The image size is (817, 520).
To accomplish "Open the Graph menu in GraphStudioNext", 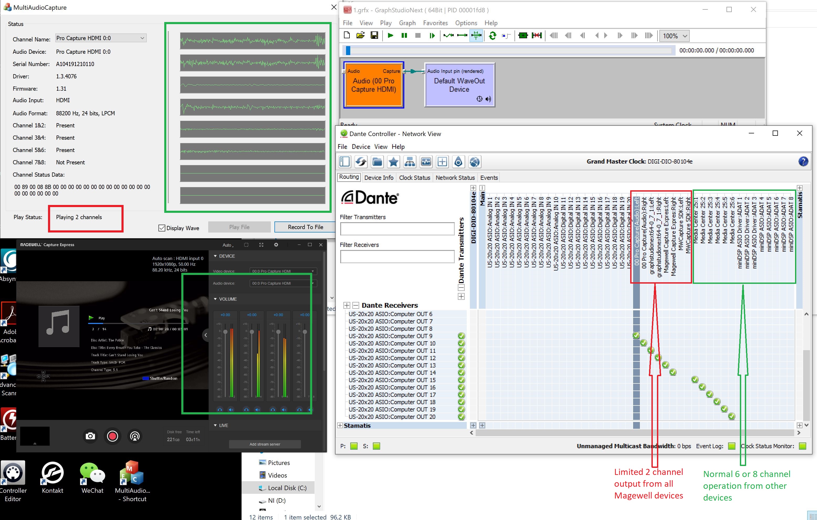I will 407,23.
